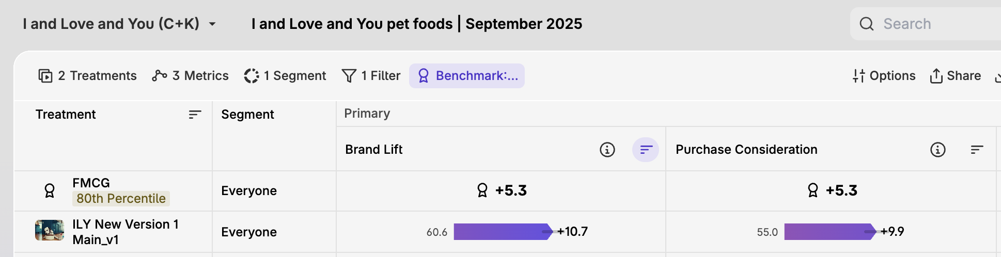Click the Brand Lift benchmark badge icon

(482, 190)
